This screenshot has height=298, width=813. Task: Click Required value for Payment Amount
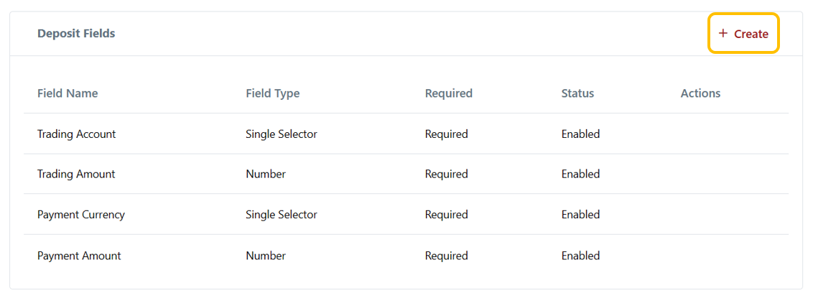pos(446,256)
